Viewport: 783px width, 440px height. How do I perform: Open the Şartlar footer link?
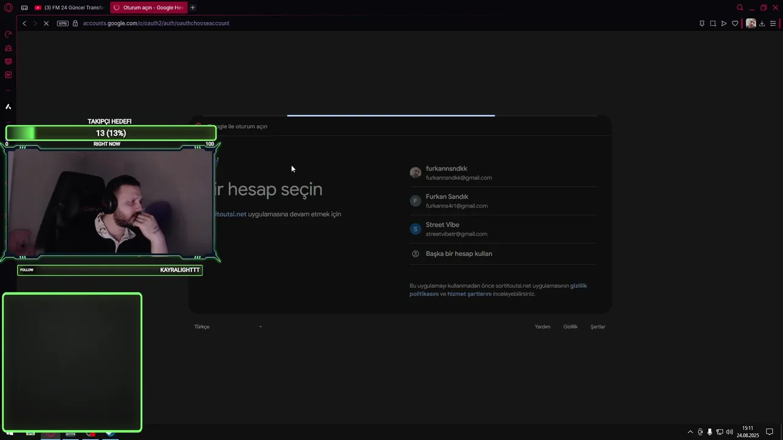click(x=598, y=327)
